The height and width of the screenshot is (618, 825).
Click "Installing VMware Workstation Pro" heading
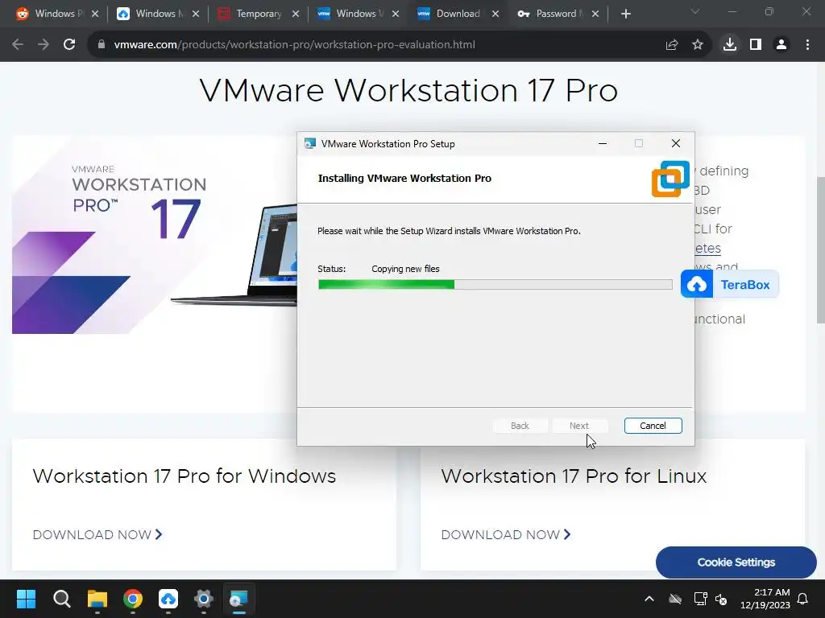point(404,178)
